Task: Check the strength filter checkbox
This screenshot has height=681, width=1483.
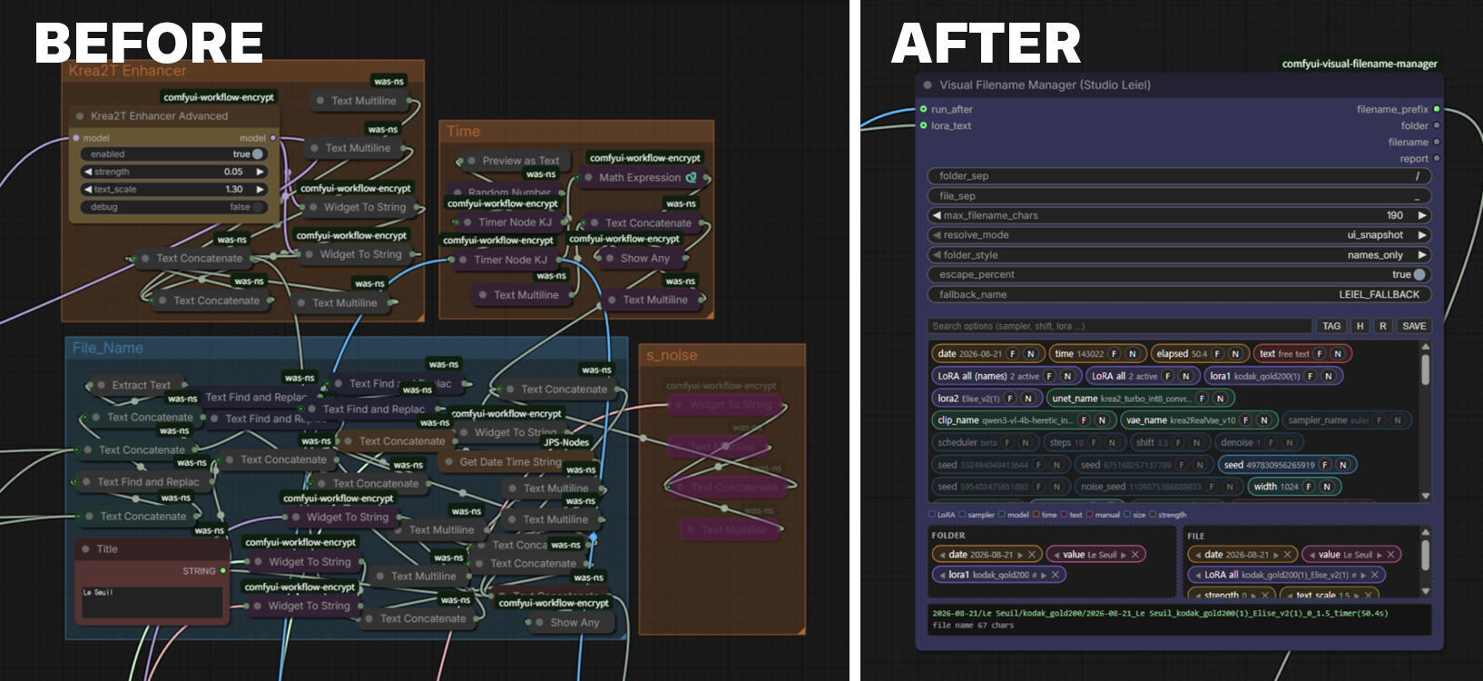Action: pos(1154,515)
